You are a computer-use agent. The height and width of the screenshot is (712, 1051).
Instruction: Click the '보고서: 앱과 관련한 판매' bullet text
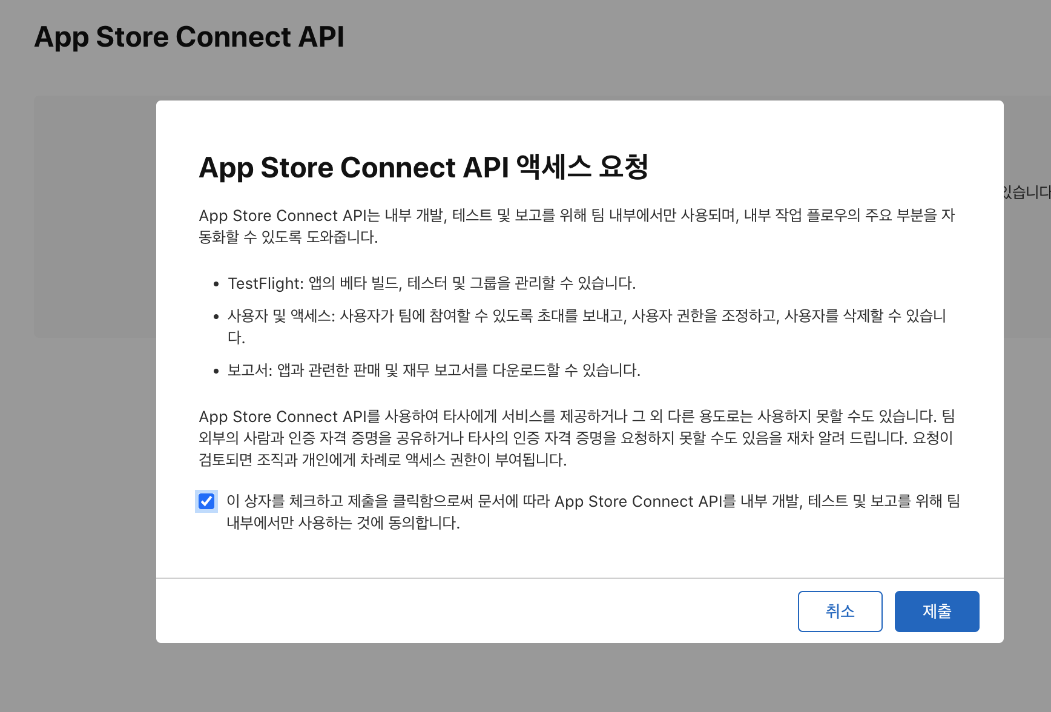click(434, 370)
